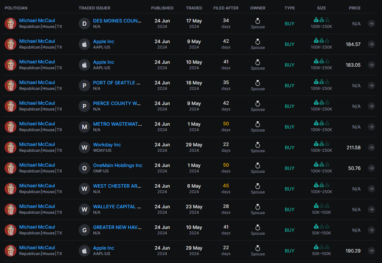Open METRO WASTEWAT... issuer link
The image size is (382, 263).
click(117, 124)
